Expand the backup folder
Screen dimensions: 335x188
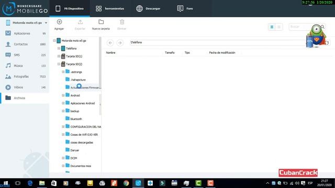point(63,111)
